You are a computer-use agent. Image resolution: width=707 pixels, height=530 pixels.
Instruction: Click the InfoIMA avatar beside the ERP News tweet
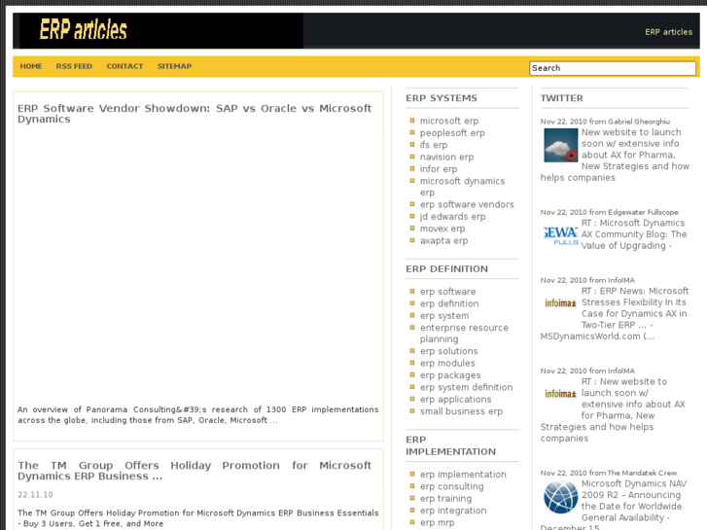click(560, 303)
